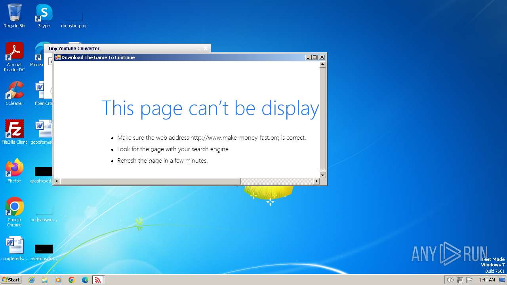
Task: Click the horizontal scrollbar right arrow
Action: tap(316, 181)
